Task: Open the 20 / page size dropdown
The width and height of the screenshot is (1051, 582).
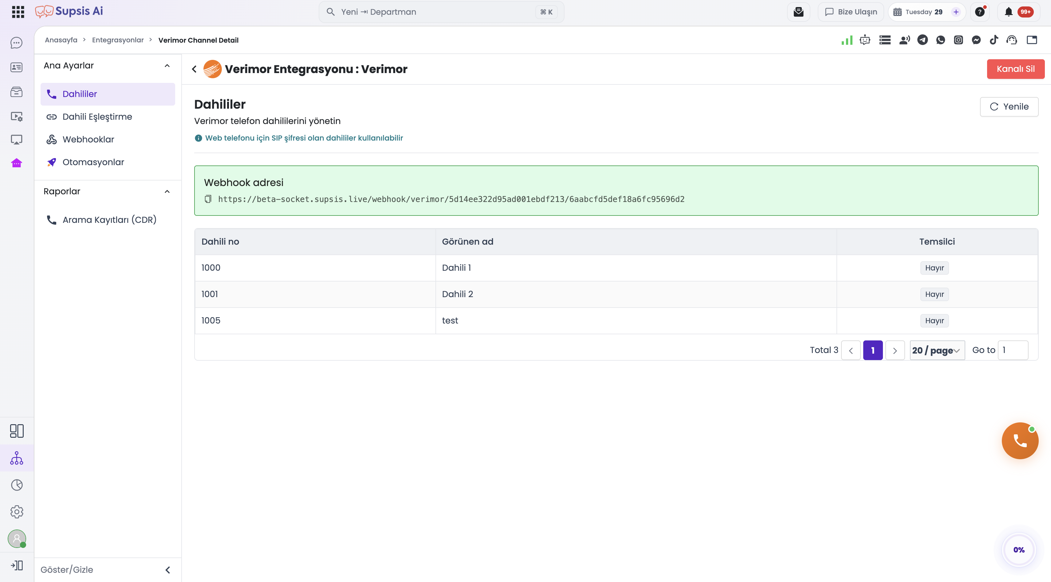Action: 937,350
